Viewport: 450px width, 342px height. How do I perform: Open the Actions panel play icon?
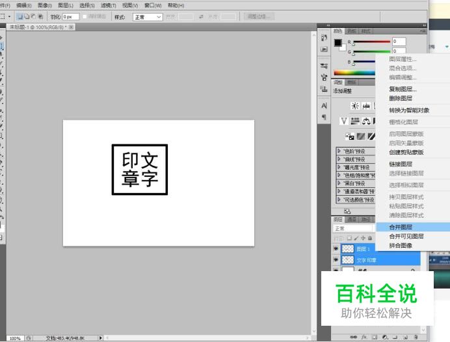point(324,49)
